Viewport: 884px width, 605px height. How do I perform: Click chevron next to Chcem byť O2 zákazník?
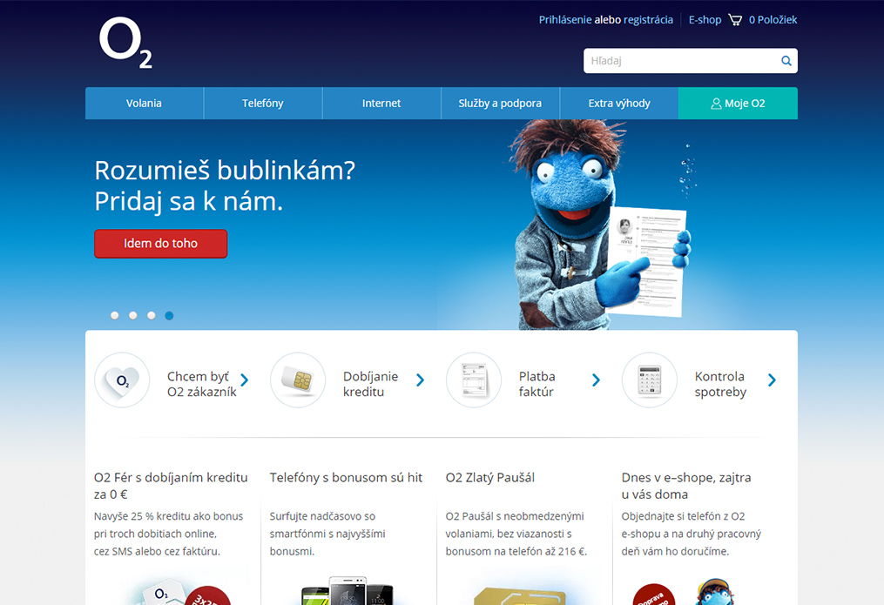pyautogui.click(x=245, y=380)
